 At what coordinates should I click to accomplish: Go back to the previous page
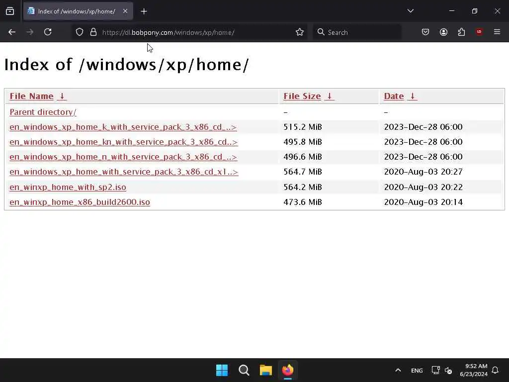point(12,32)
